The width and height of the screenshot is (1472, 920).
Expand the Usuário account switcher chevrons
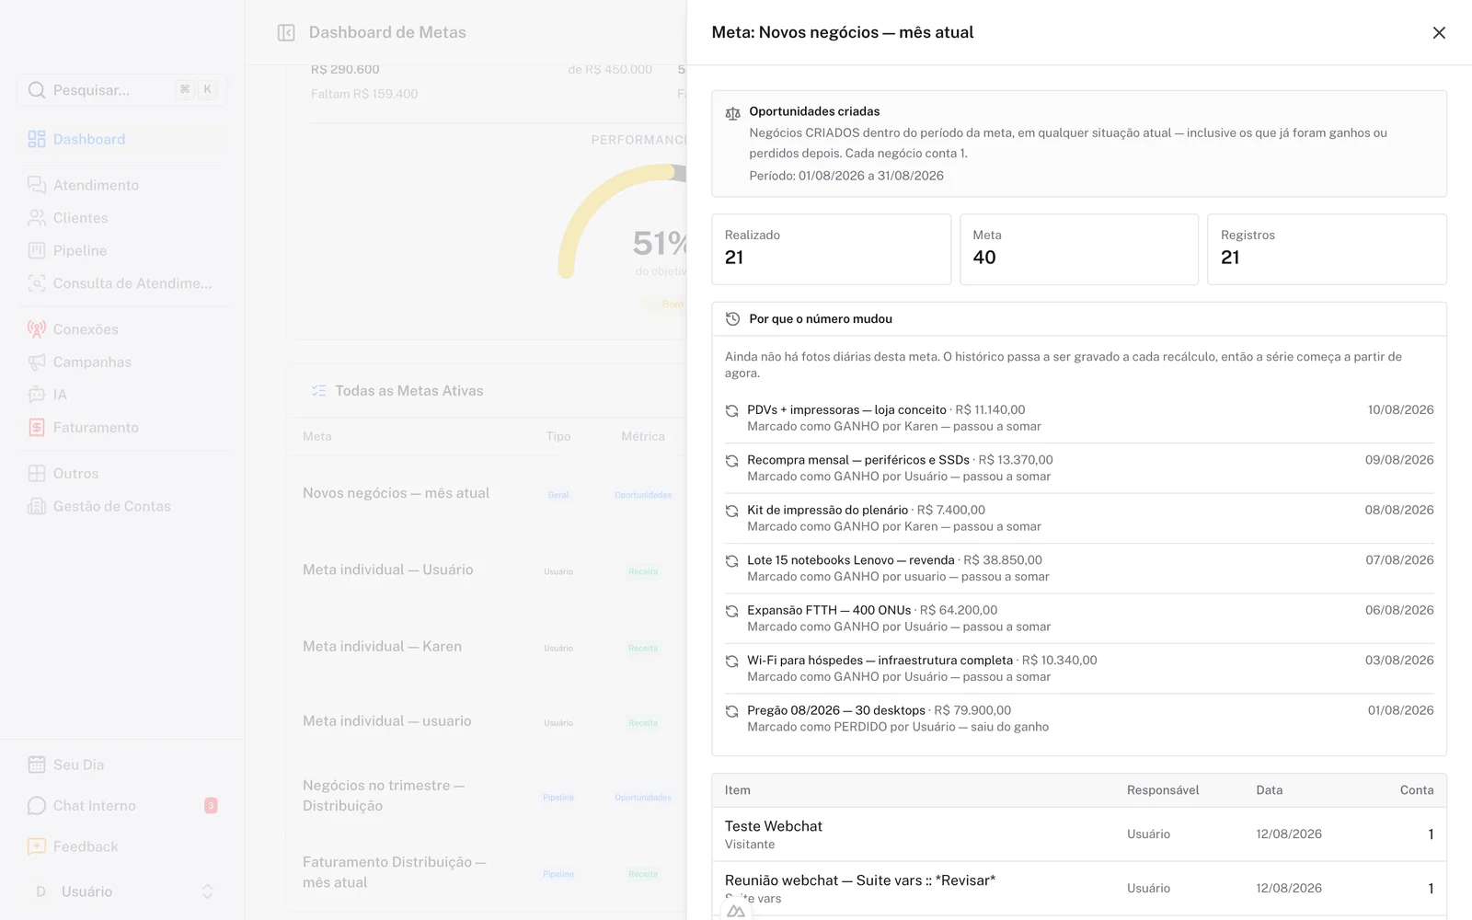point(207,891)
